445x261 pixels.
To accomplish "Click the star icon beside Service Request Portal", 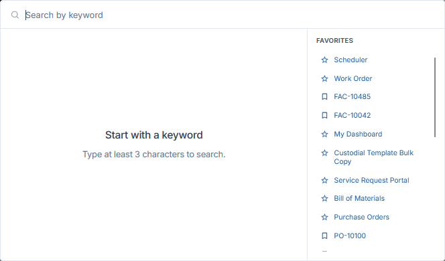I will pyautogui.click(x=324, y=180).
